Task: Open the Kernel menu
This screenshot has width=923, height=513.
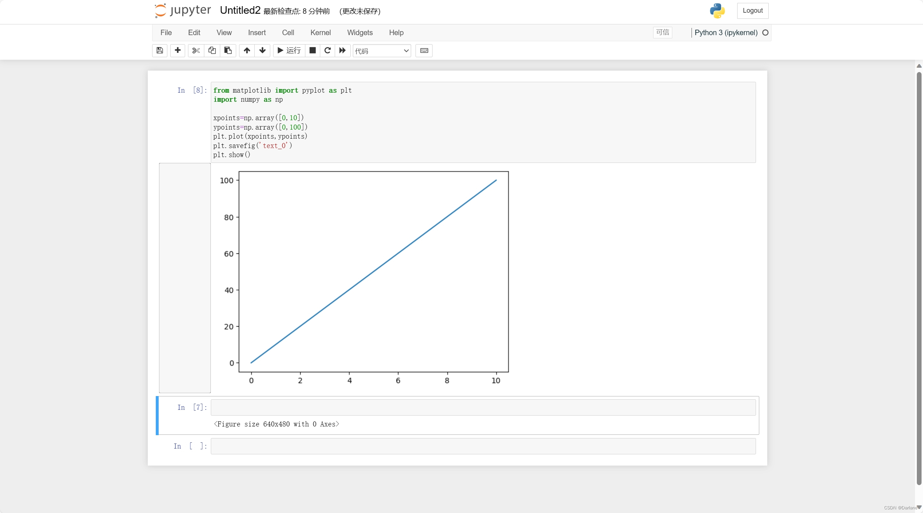Action: point(320,33)
